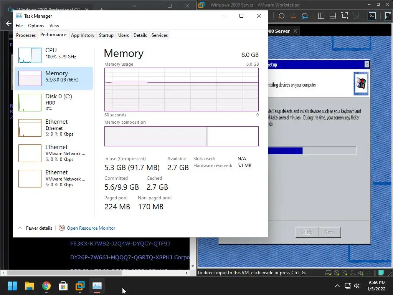This screenshot has height=295, width=393.
Task: Click the '2.7 GB' available memory value
Action: [178, 167]
